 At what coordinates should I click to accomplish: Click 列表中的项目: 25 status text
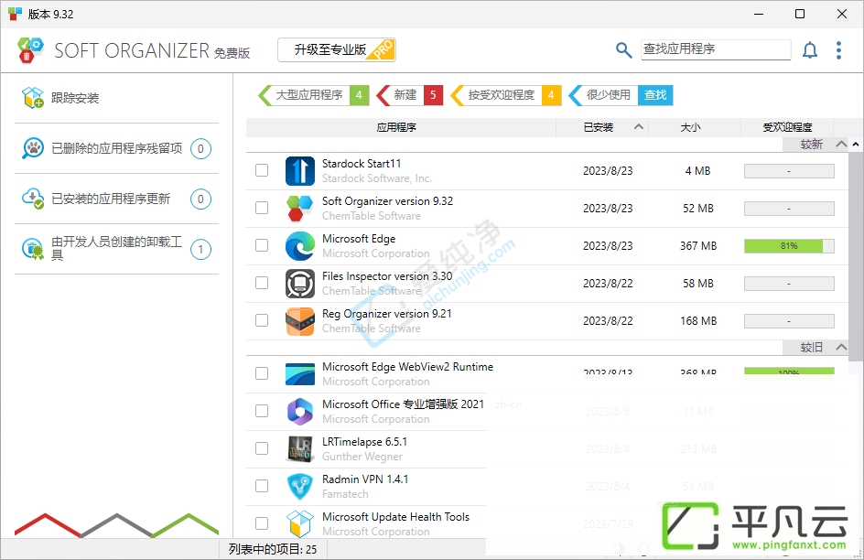tap(273, 549)
